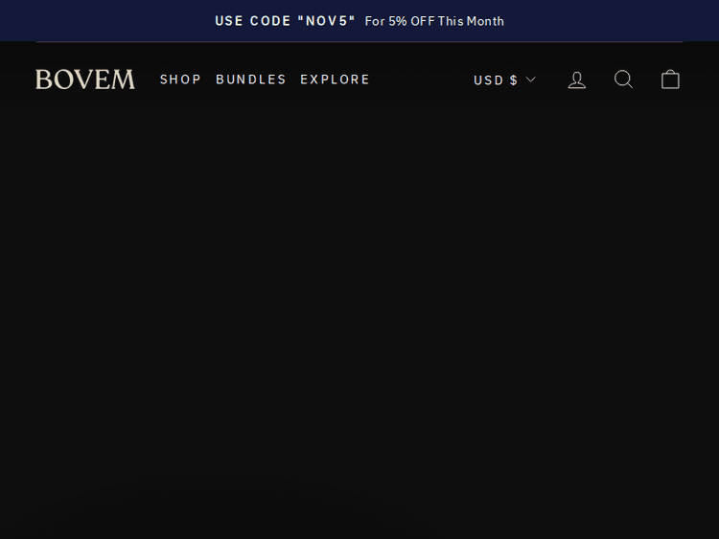Click the USE CODE "NOV5" announcement
This screenshot has width=719, height=539.
click(285, 21)
